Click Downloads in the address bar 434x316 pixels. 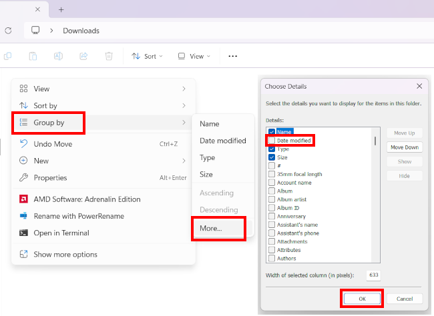tap(81, 31)
